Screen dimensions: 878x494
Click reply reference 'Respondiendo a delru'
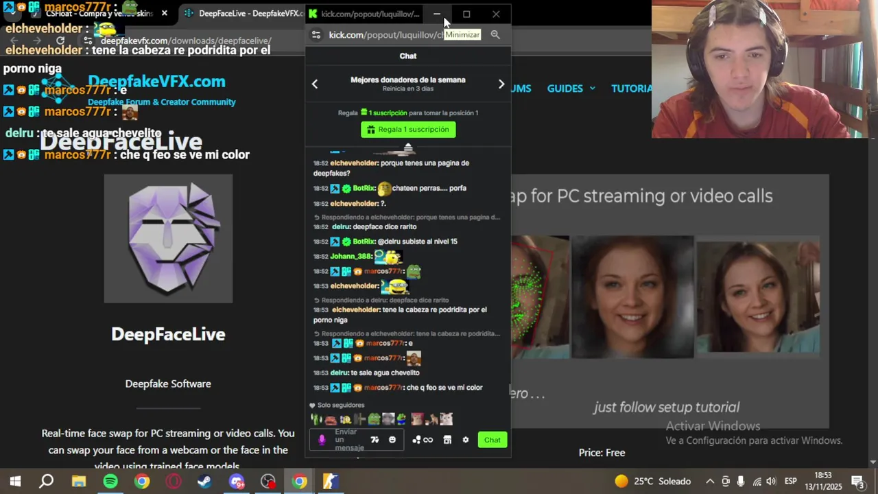click(382, 300)
